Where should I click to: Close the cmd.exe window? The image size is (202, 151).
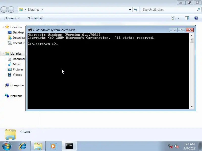[x=190, y=30]
